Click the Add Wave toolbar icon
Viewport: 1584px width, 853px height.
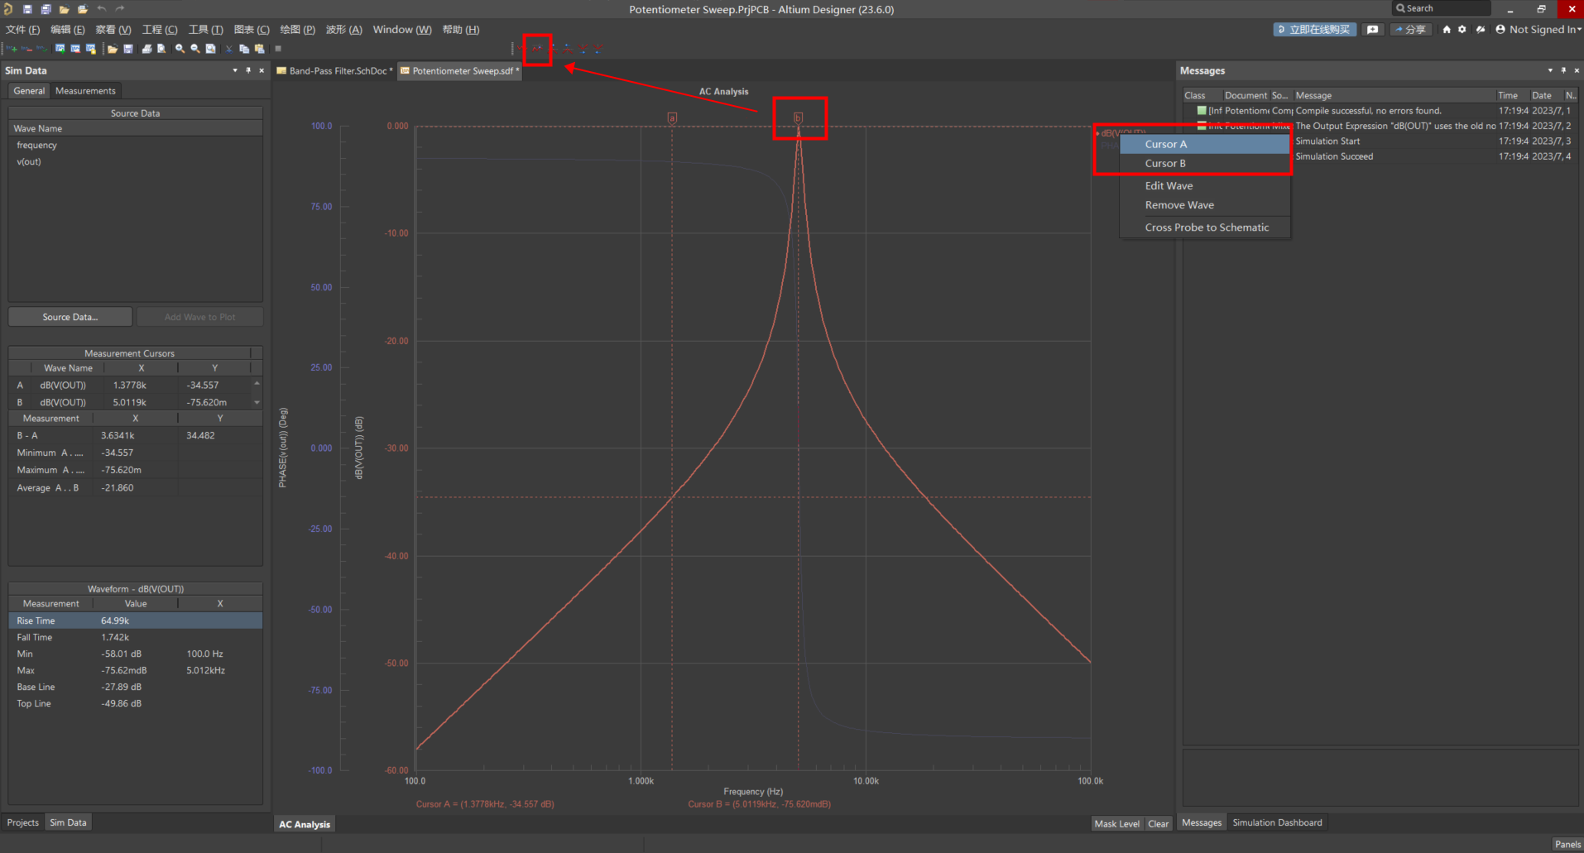(12, 49)
